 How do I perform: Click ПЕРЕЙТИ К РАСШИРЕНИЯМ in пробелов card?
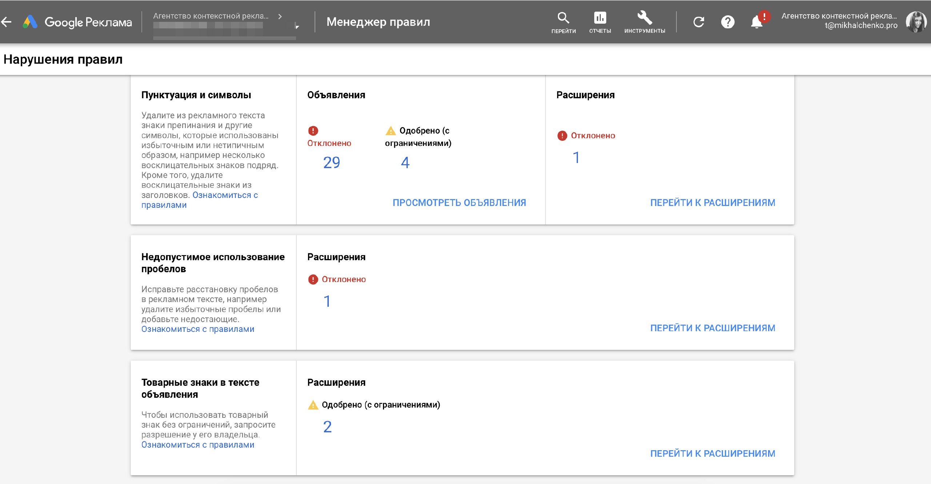(712, 328)
